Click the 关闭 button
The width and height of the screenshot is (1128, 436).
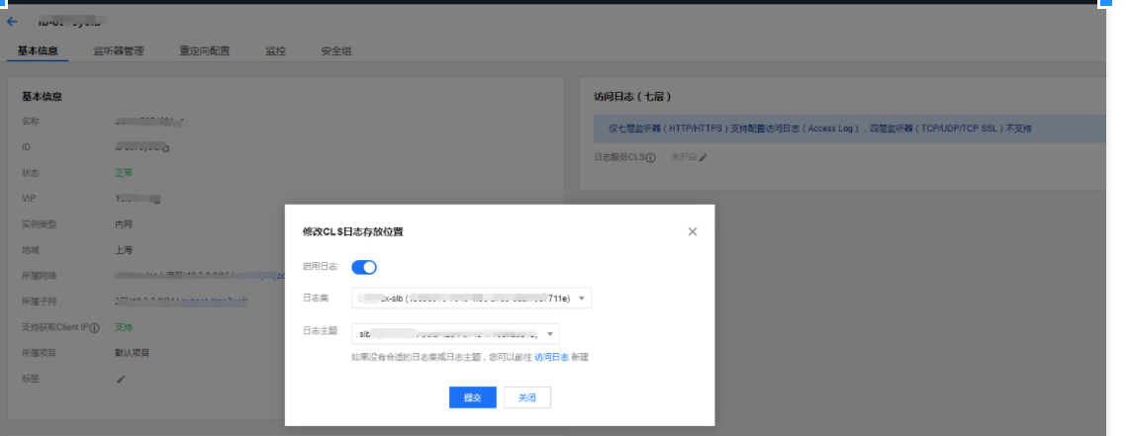tap(527, 397)
